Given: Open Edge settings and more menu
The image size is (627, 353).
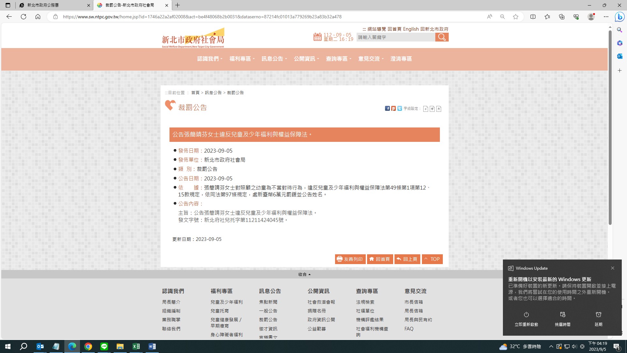Looking at the screenshot, I should click(606, 17).
